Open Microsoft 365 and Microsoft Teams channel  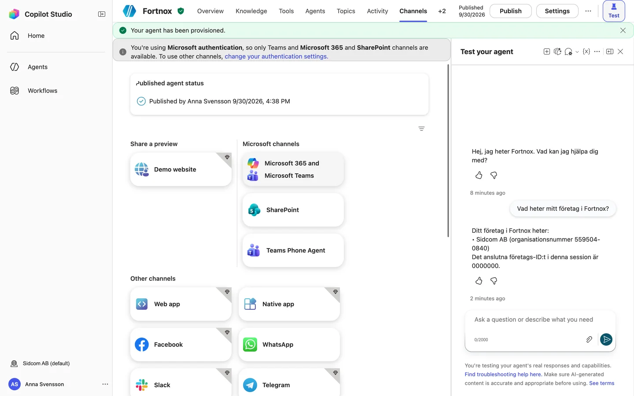pos(293,169)
